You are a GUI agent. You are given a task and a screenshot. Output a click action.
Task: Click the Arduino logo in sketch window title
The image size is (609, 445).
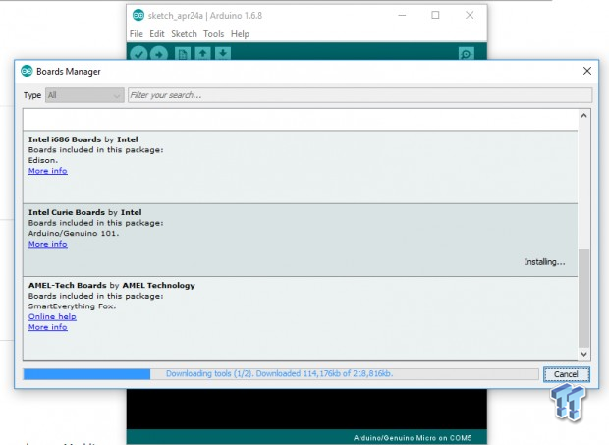[138, 15]
